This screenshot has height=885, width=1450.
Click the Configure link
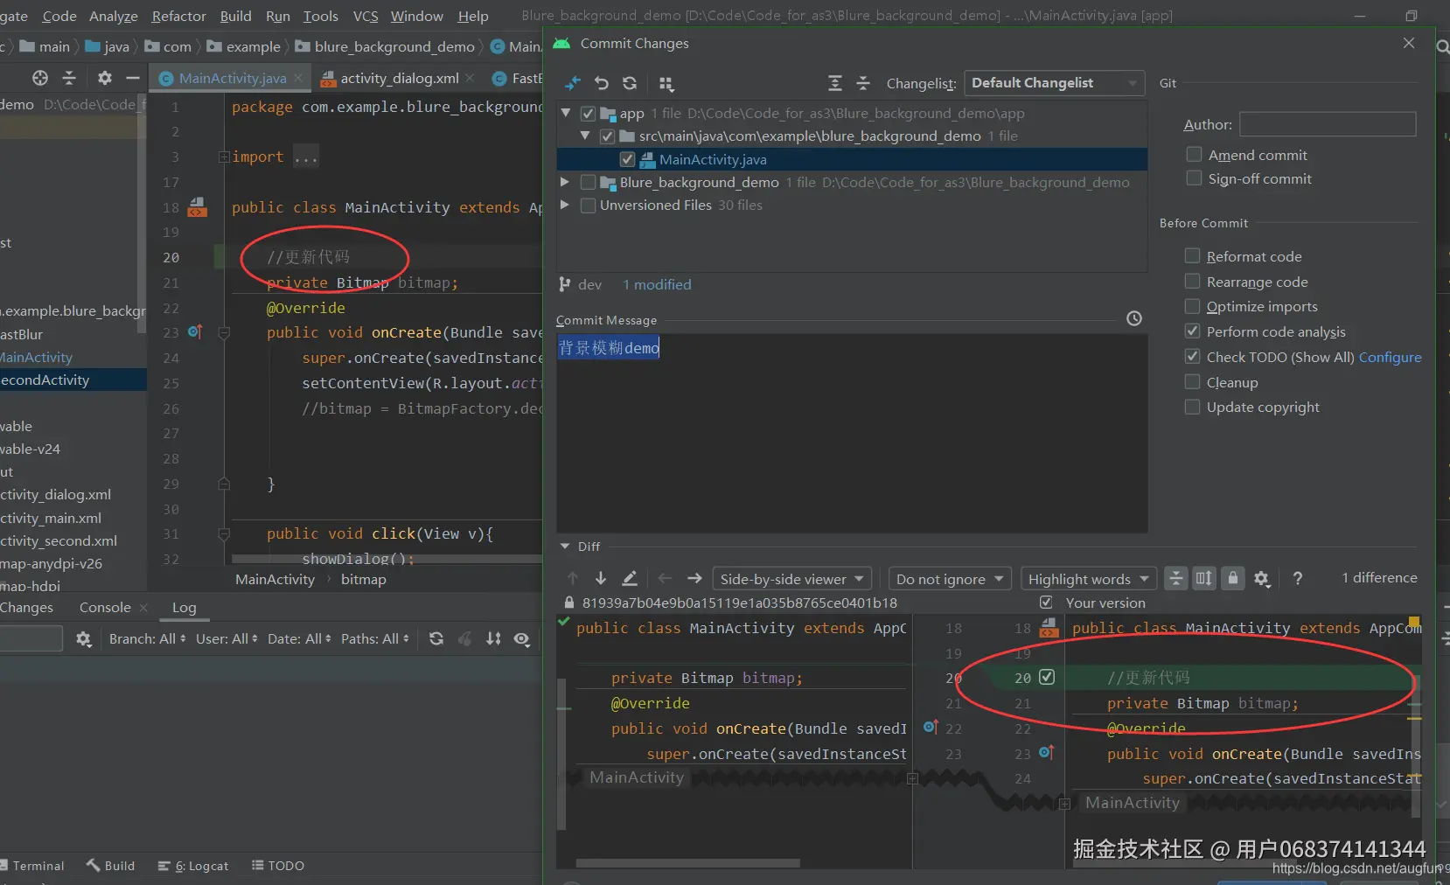pos(1390,357)
